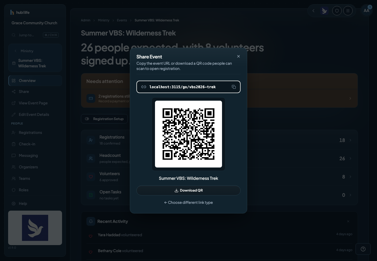Viewport: 377px width, 261px height.
Task: Click the Volunteers heart icon
Action: pyautogui.click(x=91, y=177)
